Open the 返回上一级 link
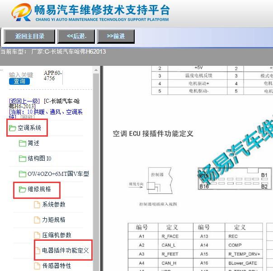The image size is (273, 271). tap(24, 101)
